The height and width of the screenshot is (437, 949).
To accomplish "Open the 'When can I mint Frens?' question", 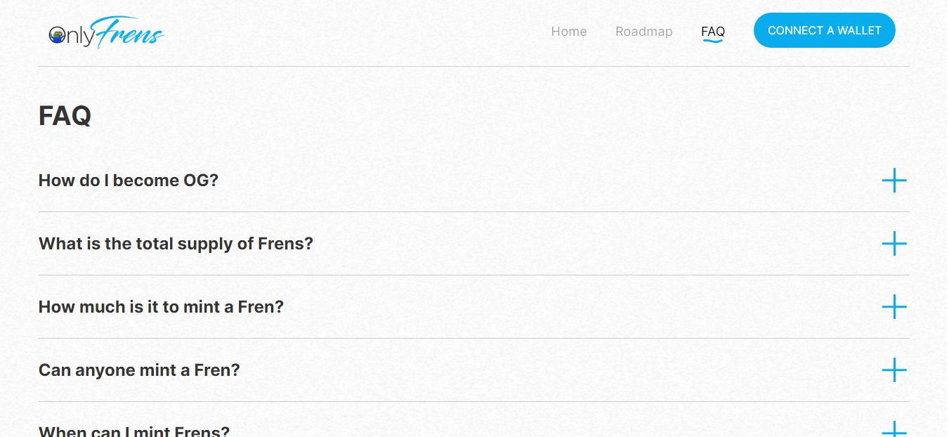I will coord(134,431).
